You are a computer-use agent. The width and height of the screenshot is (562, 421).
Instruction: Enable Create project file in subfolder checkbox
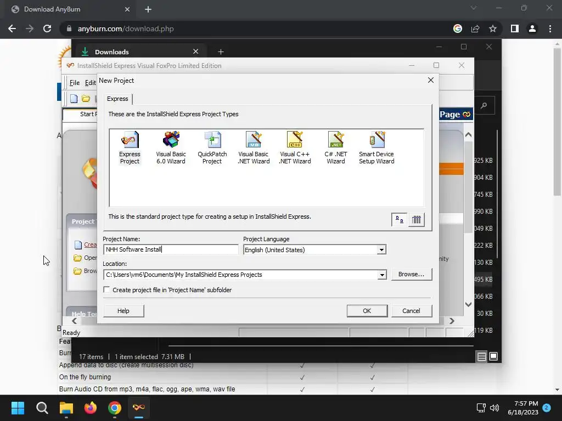tap(107, 289)
